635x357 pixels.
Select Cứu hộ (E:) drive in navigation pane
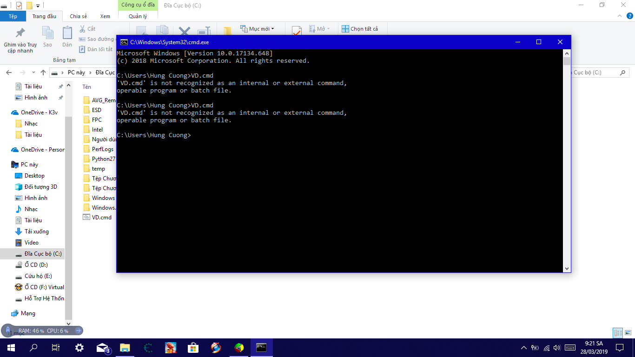pyautogui.click(x=38, y=276)
